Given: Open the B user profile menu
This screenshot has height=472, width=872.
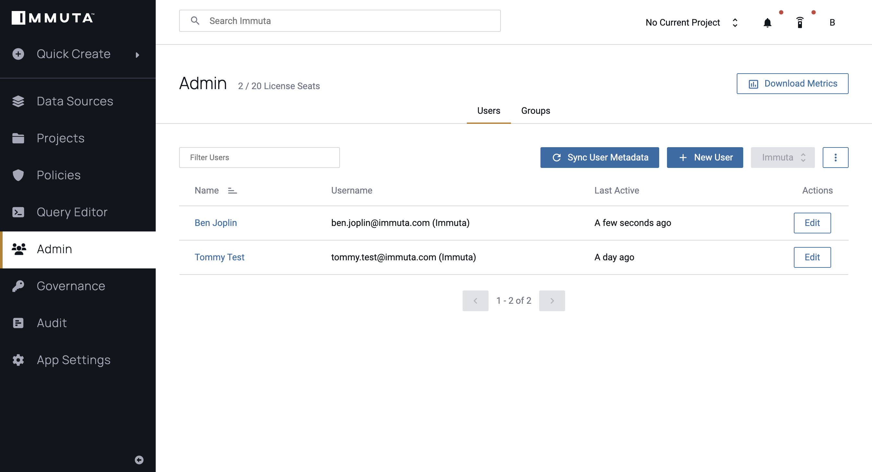Looking at the screenshot, I should click(832, 22).
